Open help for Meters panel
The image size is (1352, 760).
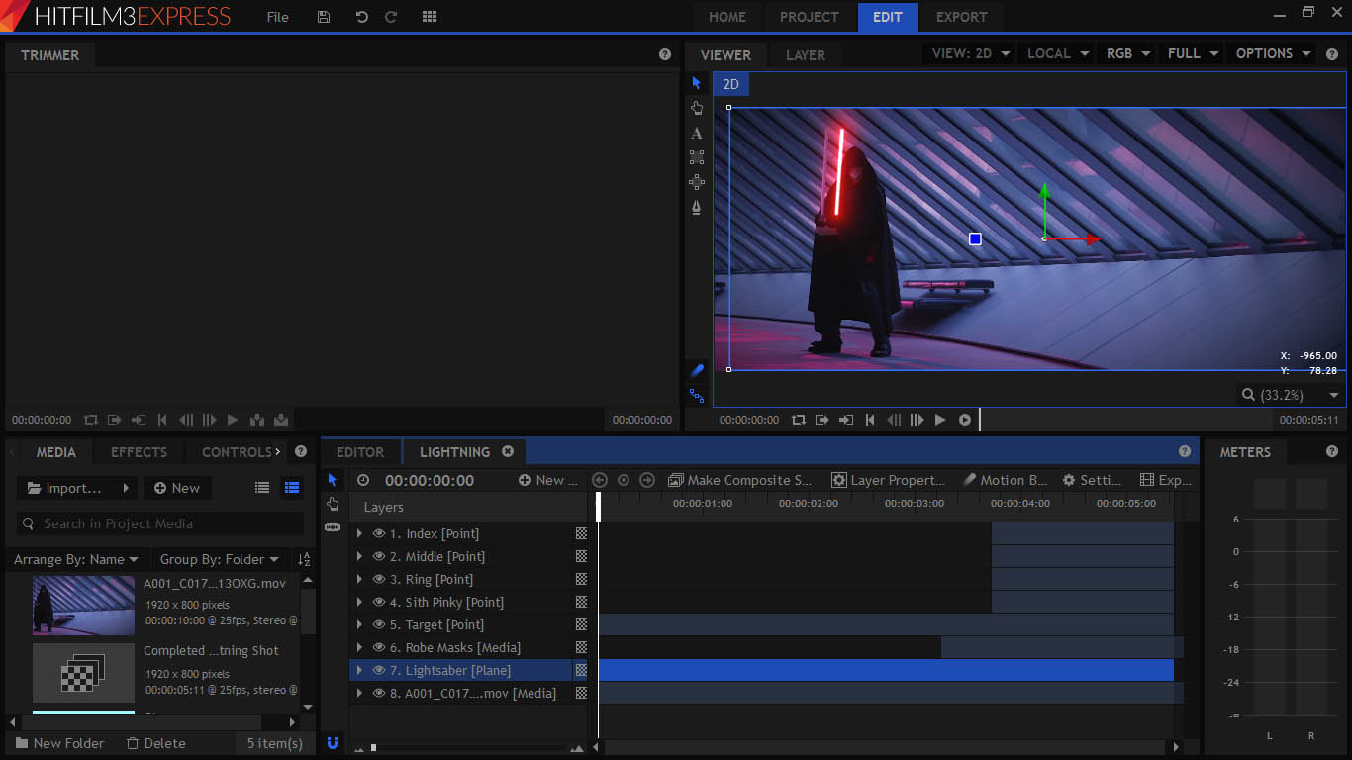(1332, 451)
